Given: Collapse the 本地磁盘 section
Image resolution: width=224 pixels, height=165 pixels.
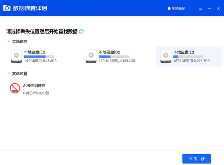Looking at the screenshot, I should [9, 41].
